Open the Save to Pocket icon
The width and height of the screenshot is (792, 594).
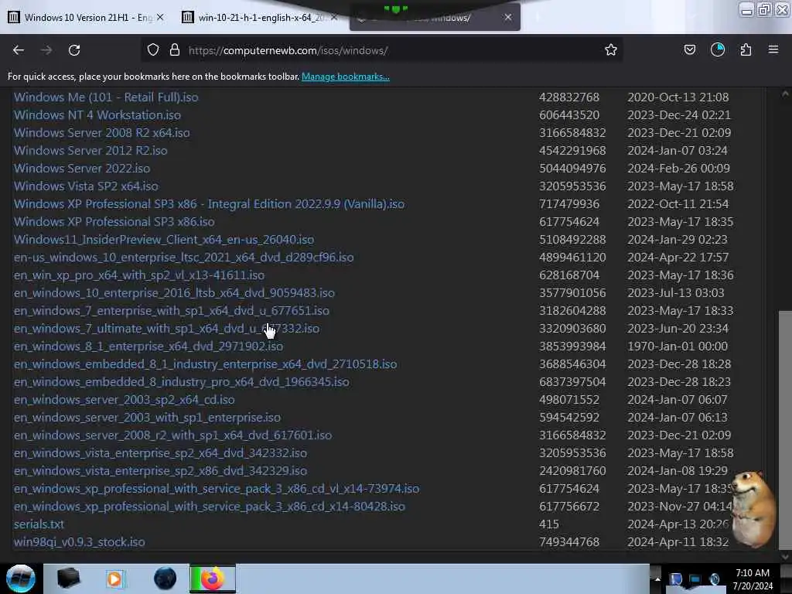click(690, 50)
